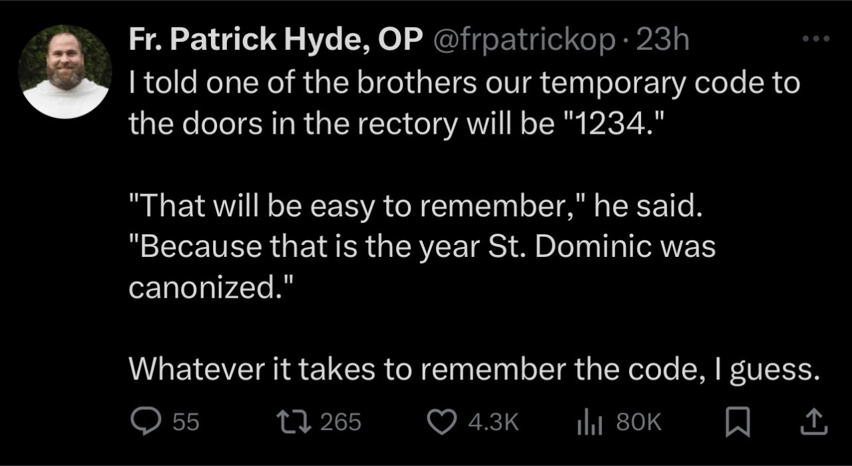This screenshot has width=852, height=466.
Task: Click the display name Fr. Patrick Hyde, OP
Action: coord(276,41)
